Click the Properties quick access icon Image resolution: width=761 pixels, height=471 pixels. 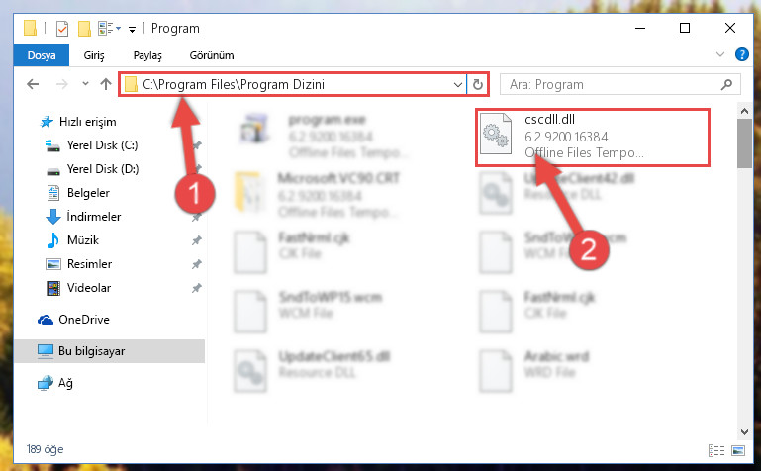(x=62, y=29)
